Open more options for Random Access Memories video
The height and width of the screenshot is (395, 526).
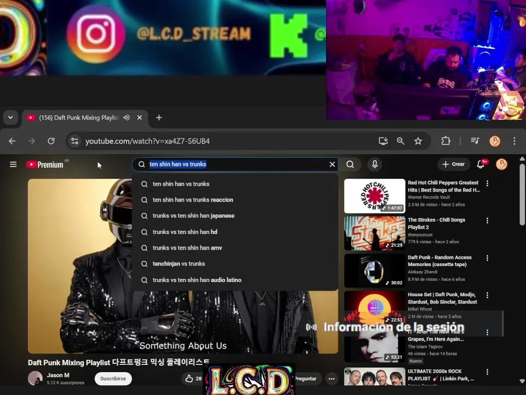click(487, 258)
